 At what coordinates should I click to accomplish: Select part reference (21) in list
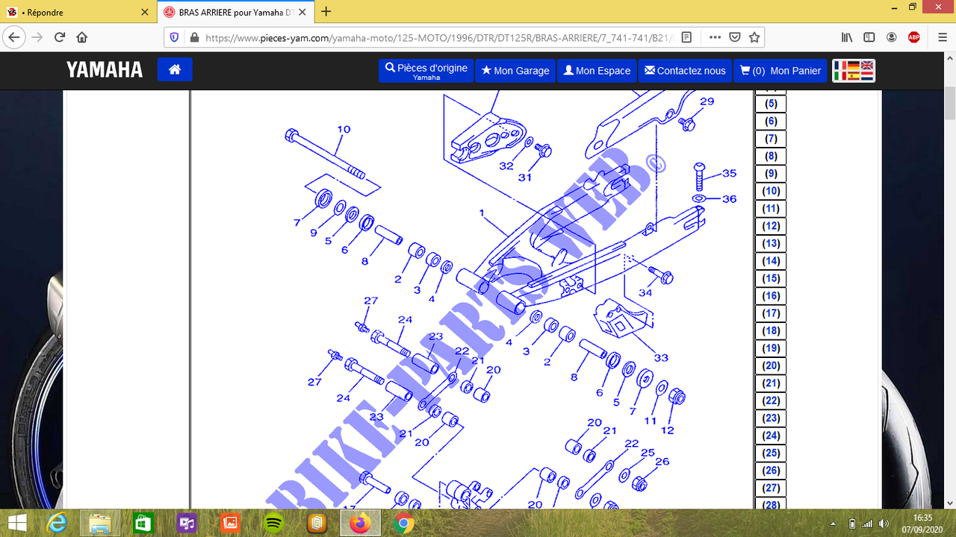coord(771,383)
